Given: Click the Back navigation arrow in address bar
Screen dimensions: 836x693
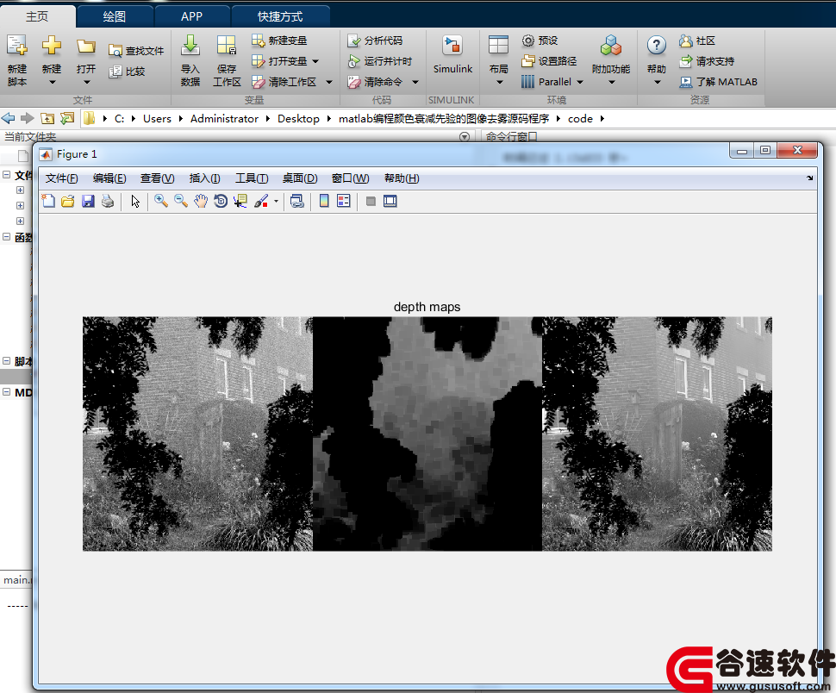Looking at the screenshot, I should [8, 118].
